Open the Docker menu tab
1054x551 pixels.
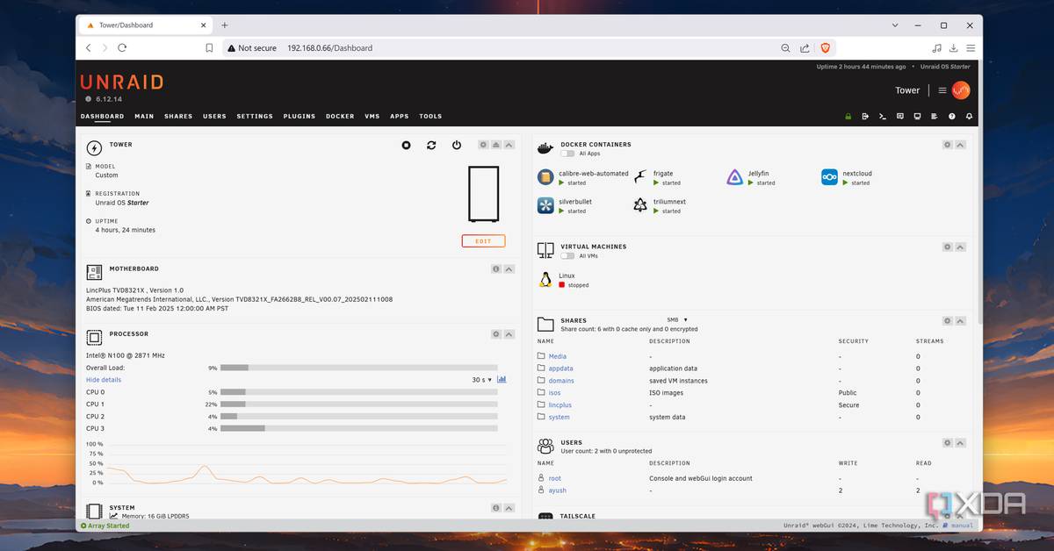point(340,116)
